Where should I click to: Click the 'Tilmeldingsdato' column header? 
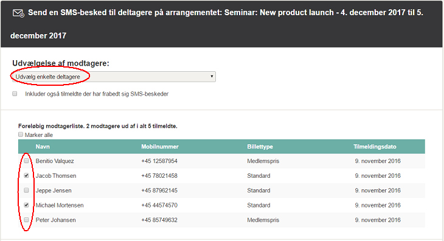click(375, 147)
